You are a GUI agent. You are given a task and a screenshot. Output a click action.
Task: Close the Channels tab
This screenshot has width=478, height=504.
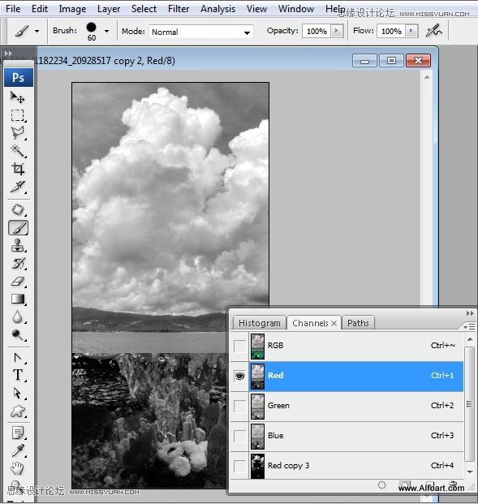click(334, 323)
